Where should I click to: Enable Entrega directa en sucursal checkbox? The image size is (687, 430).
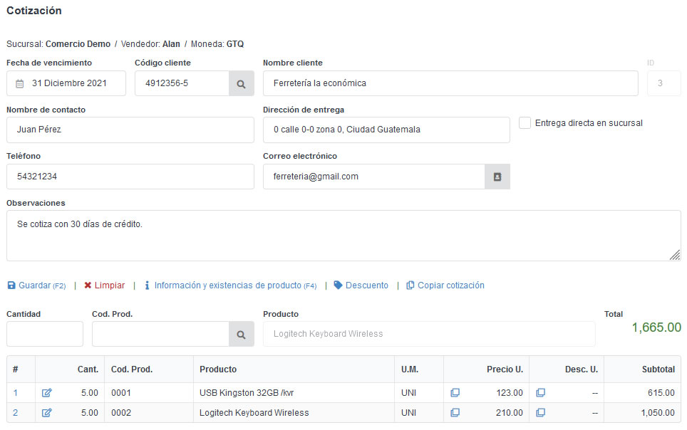click(525, 123)
